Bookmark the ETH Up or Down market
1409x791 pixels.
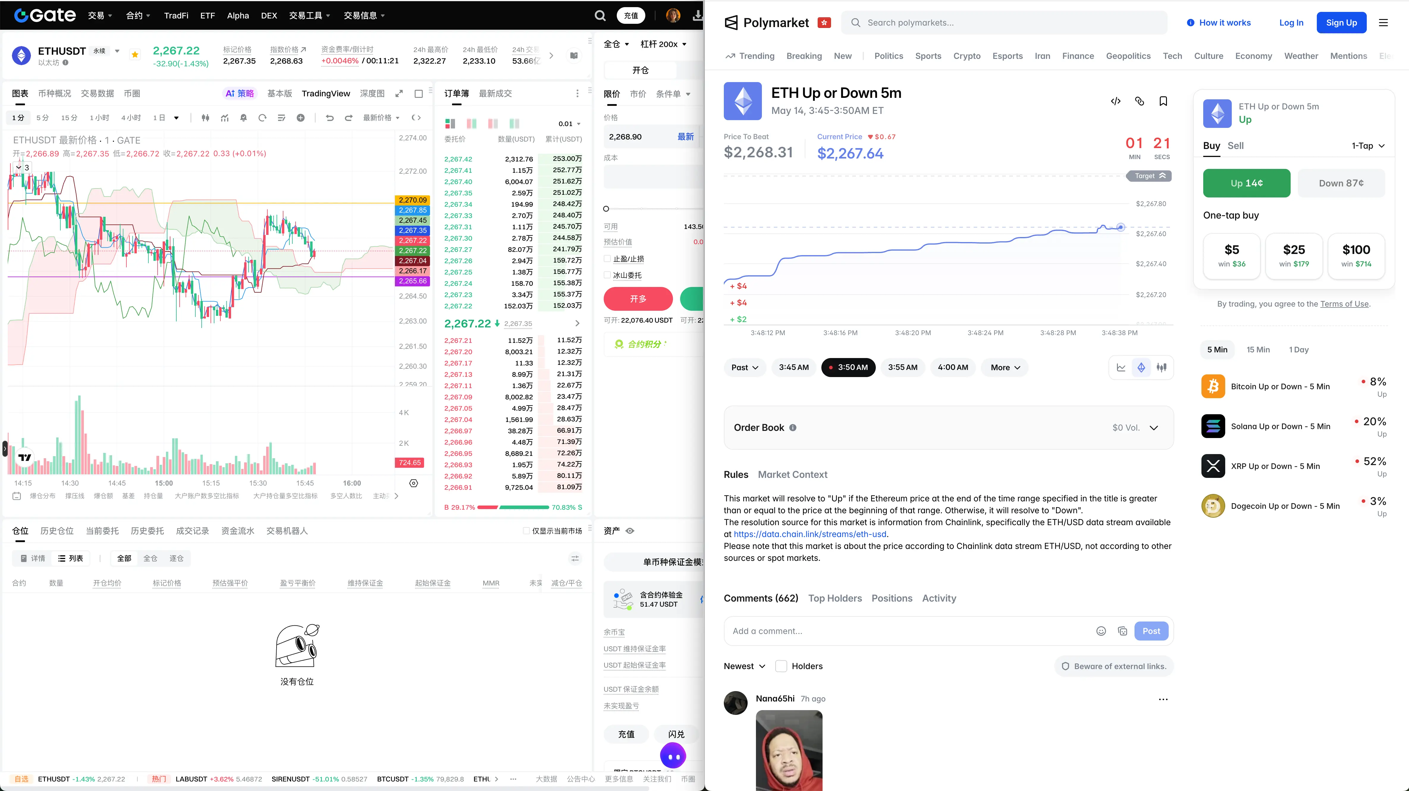[x=1163, y=101]
